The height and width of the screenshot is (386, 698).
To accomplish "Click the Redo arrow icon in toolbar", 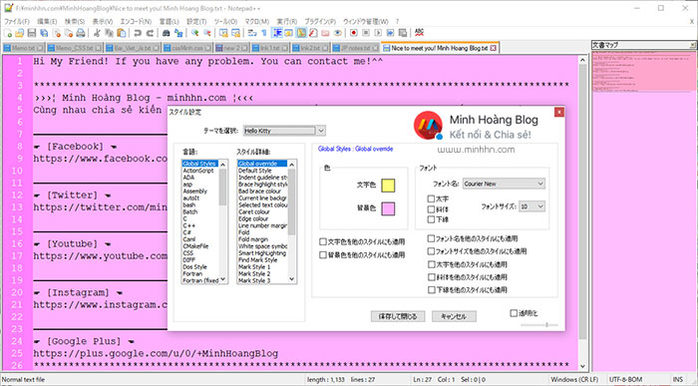I will (x=150, y=33).
